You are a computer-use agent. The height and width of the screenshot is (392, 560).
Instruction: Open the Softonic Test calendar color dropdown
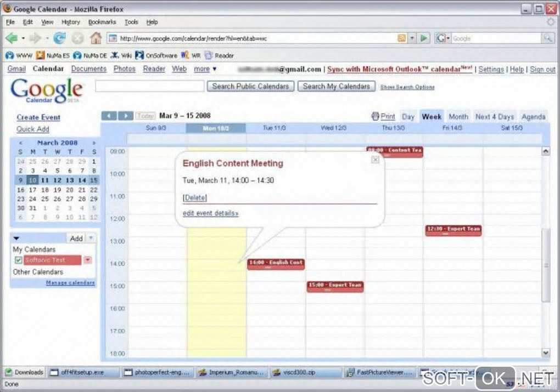tap(88, 260)
